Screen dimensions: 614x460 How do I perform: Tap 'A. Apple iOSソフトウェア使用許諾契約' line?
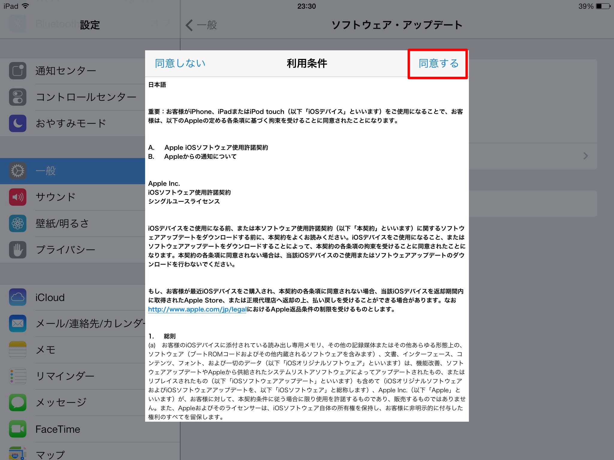pos(208,148)
